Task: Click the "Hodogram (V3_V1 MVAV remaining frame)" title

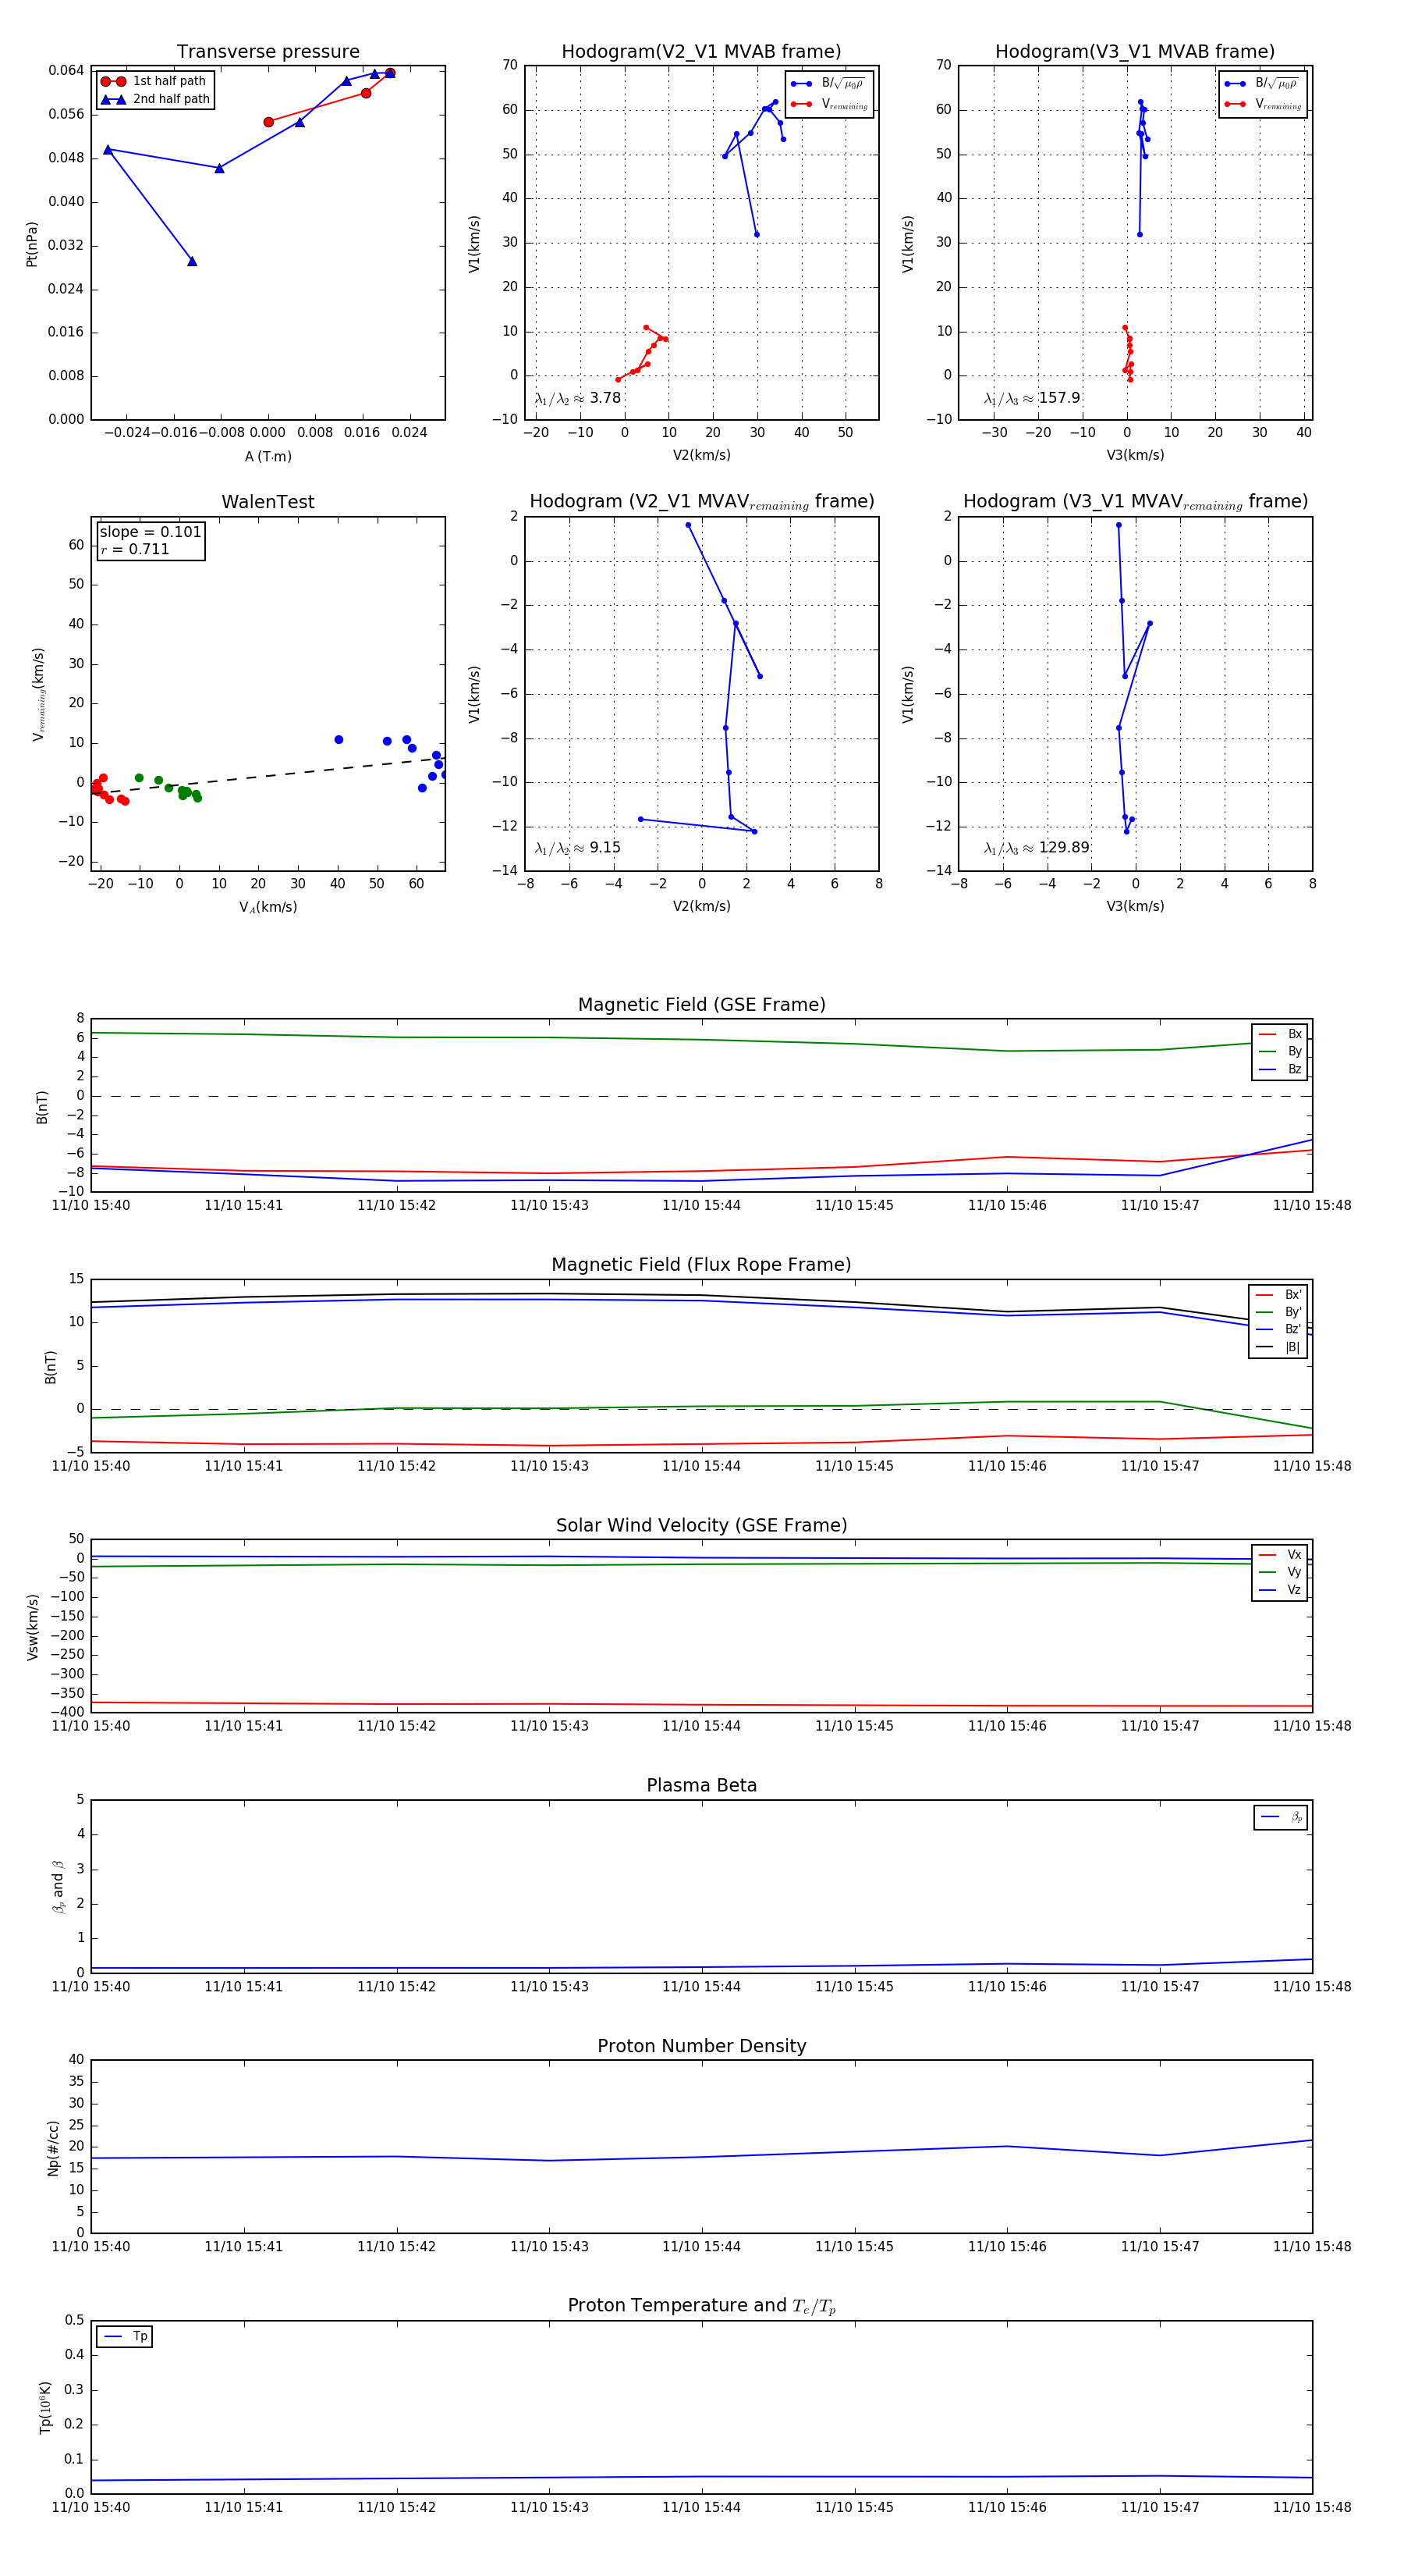Action: [x=1135, y=502]
